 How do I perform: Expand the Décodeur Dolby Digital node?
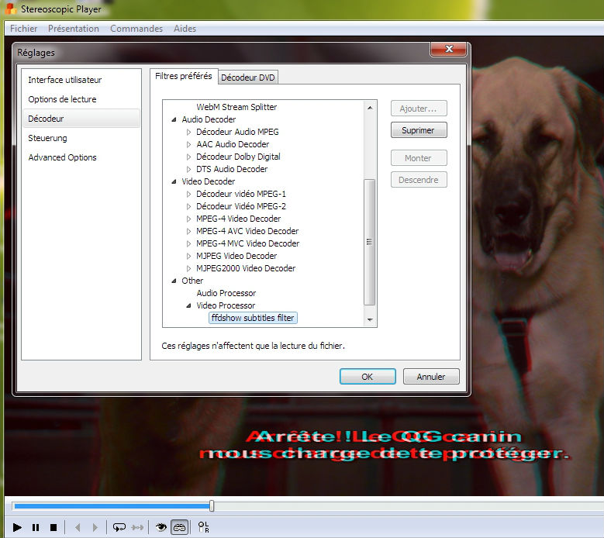click(188, 157)
